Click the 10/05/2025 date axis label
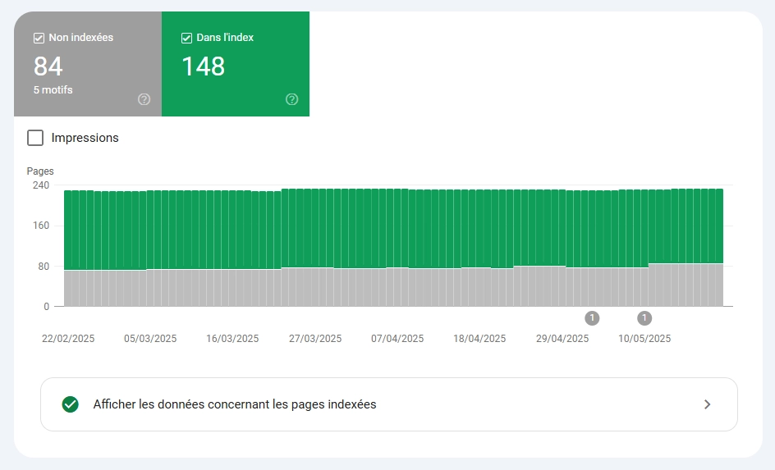775x470 pixels. click(x=644, y=339)
